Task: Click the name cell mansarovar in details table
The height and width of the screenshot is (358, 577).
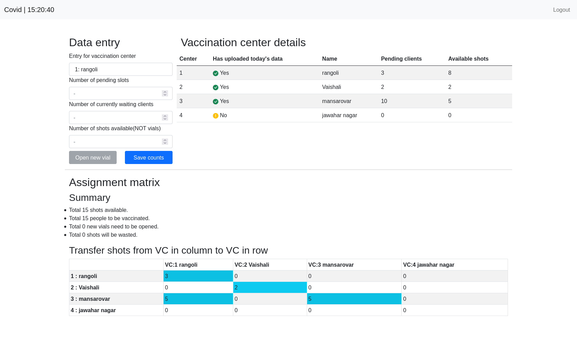Action: coord(336,101)
